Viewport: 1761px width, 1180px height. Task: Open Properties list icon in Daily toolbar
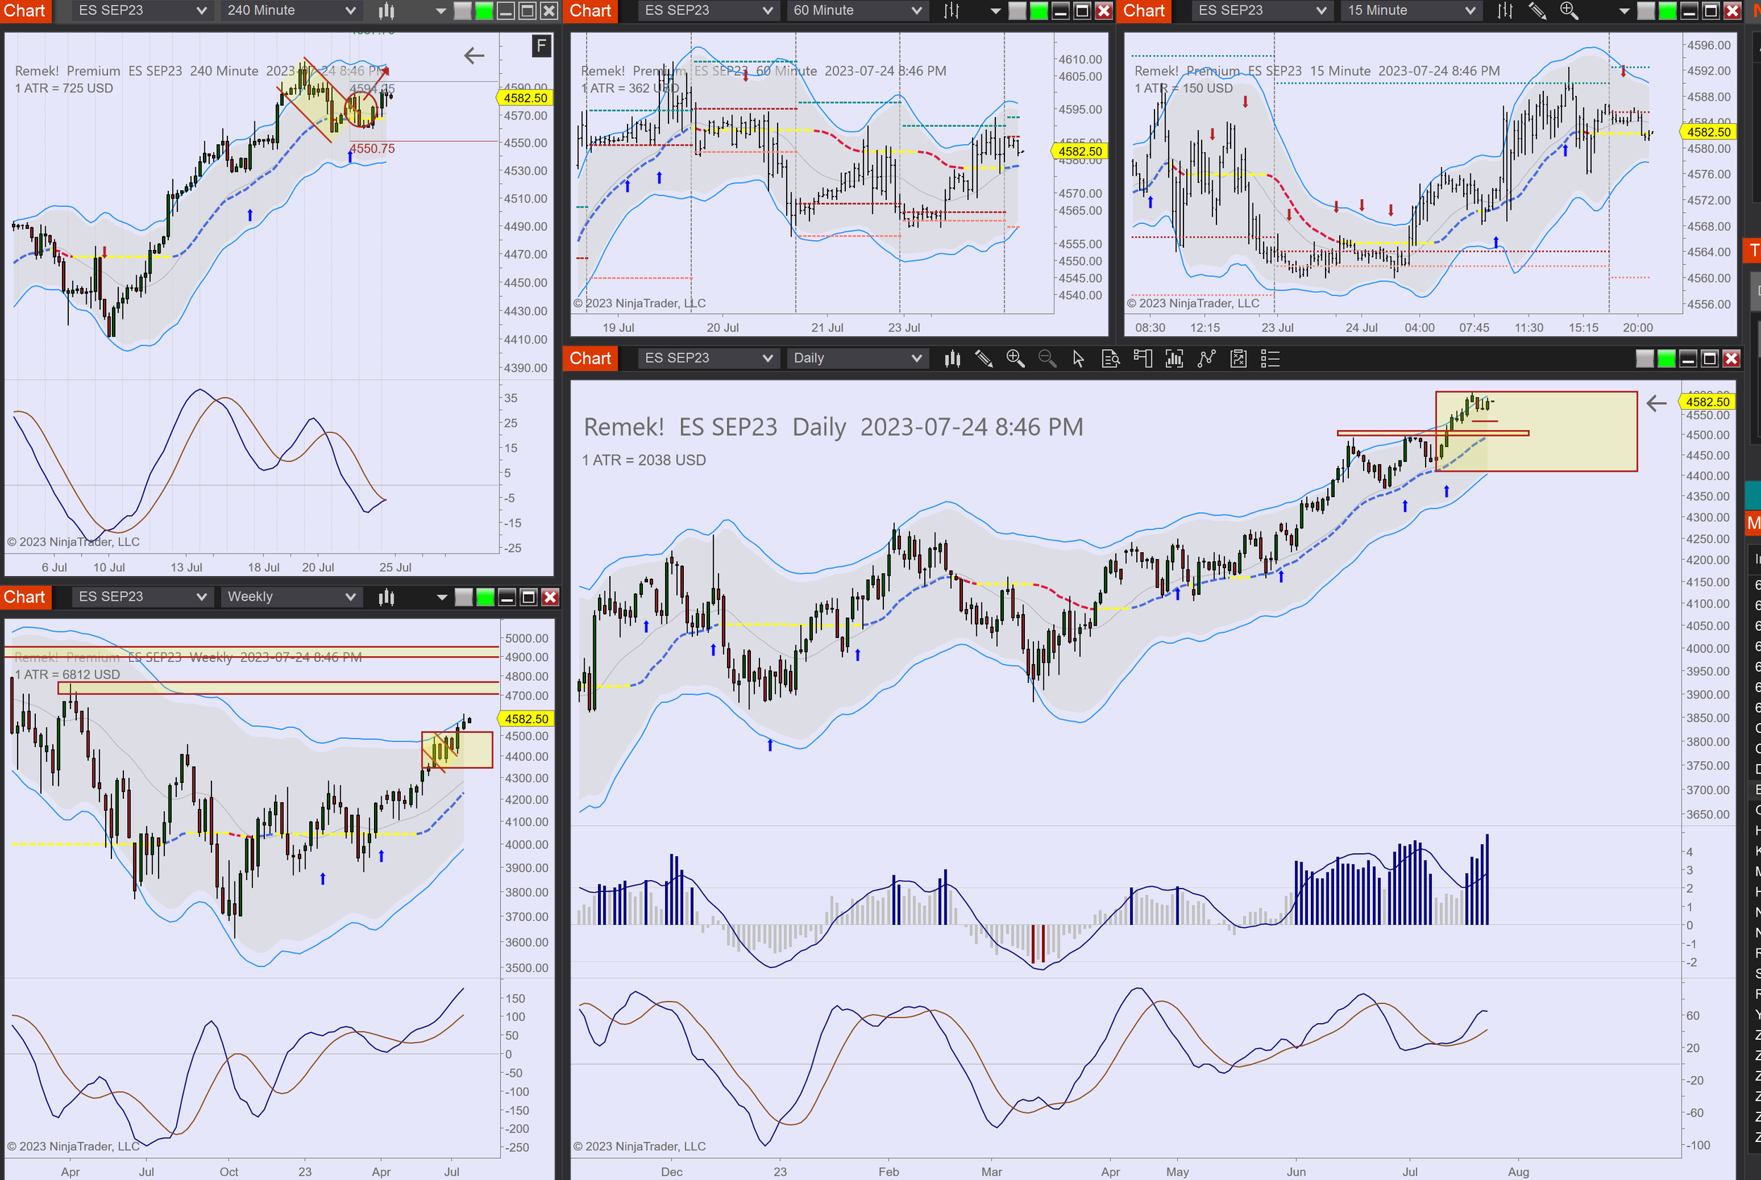click(x=1269, y=359)
